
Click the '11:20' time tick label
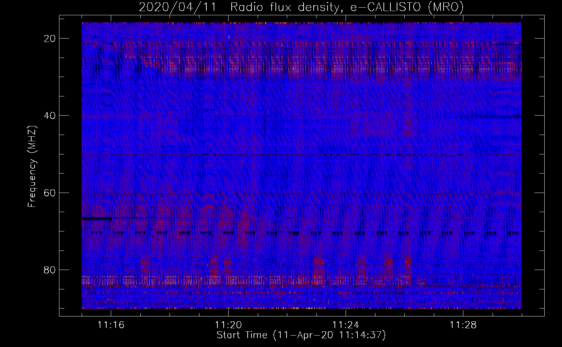pyautogui.click(x=229, y=325)
